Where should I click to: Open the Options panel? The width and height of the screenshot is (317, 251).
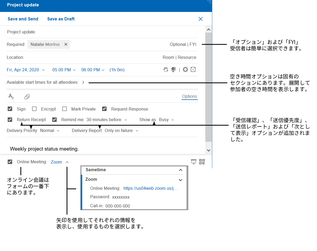189,96
